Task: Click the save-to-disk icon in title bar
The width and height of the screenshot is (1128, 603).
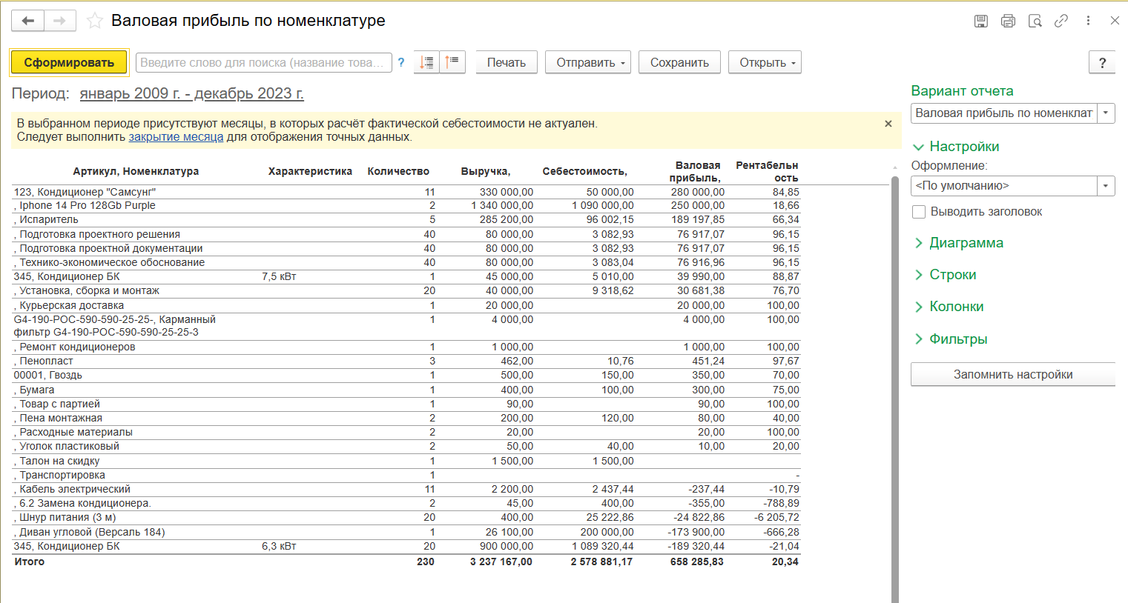Action: point(980,21)
